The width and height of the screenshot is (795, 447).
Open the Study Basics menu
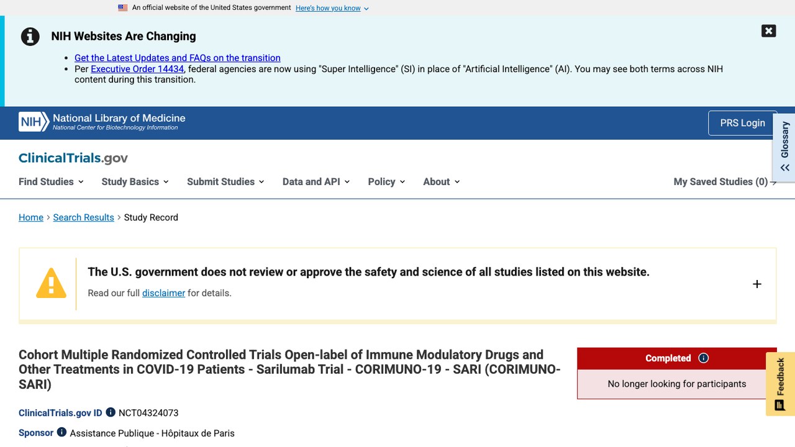tap(135, 182)
